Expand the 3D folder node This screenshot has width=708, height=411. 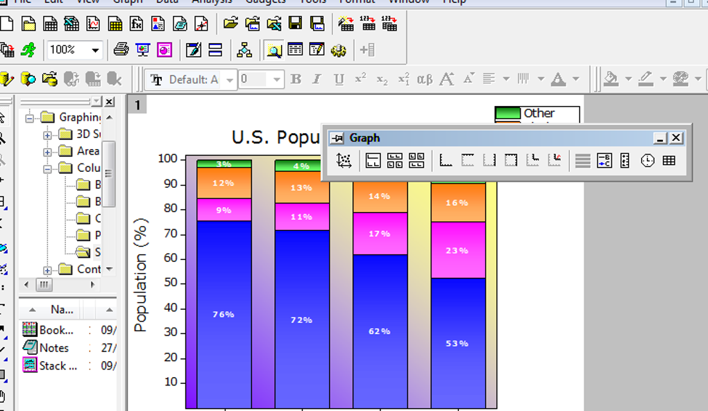tap(47, 134)
